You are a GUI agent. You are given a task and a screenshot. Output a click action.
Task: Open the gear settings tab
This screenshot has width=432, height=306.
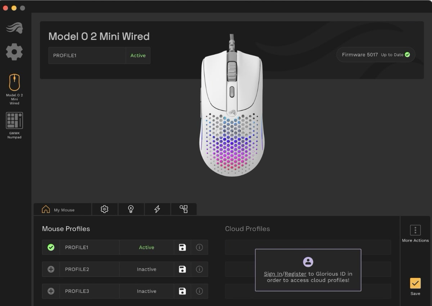point(104,209)
